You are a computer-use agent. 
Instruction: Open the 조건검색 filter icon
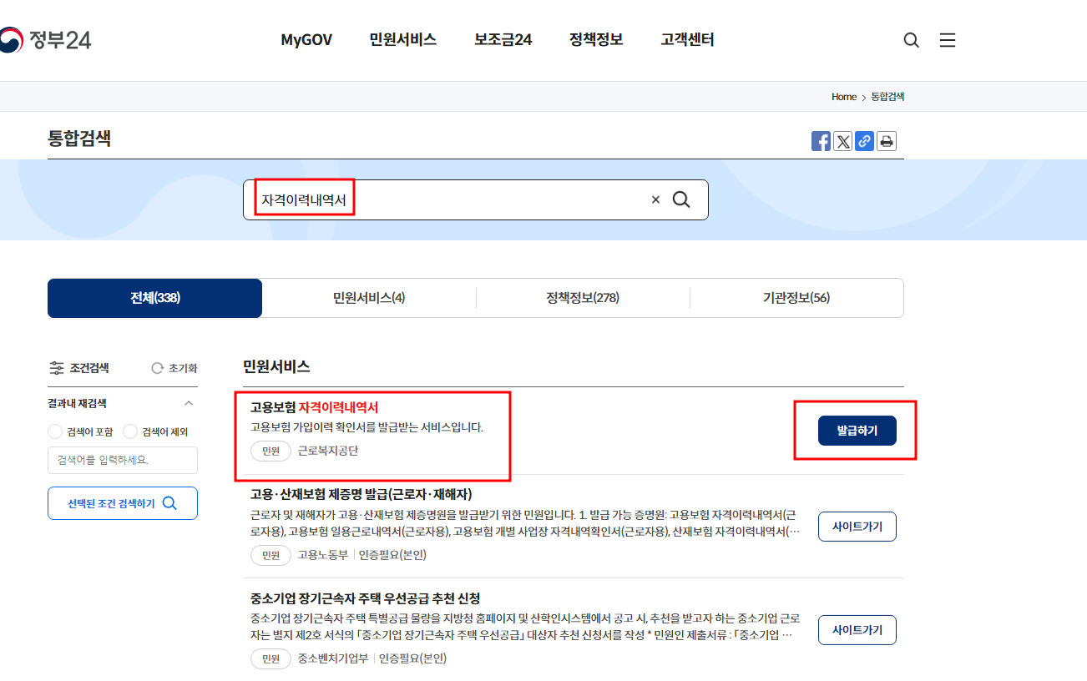click(57, 367)
